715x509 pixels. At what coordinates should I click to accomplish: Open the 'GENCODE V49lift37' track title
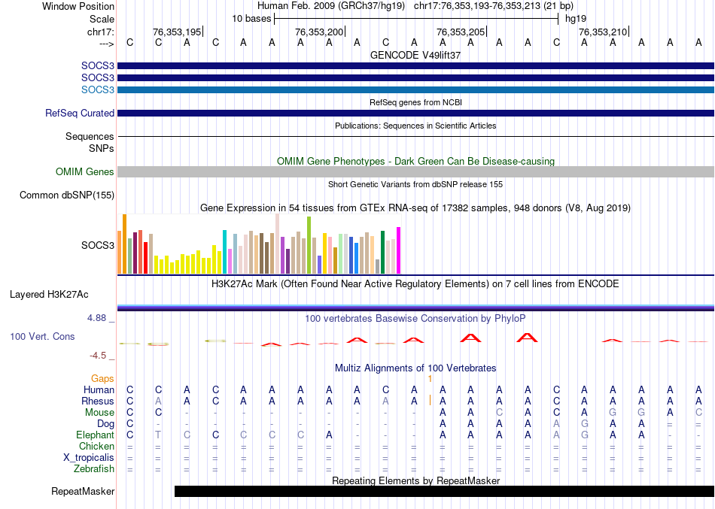point(415,55)
